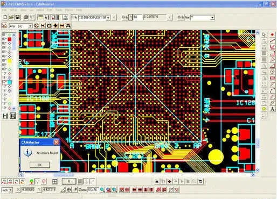
Task: Click the red swatch of layer 02
Action: point(10,39)
